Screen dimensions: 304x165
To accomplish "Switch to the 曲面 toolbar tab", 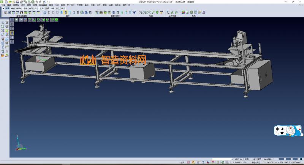I will (31, 8).
